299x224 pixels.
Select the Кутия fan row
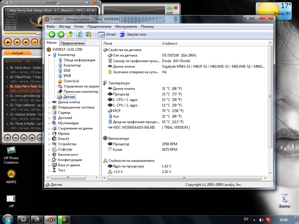click(185, 150)
